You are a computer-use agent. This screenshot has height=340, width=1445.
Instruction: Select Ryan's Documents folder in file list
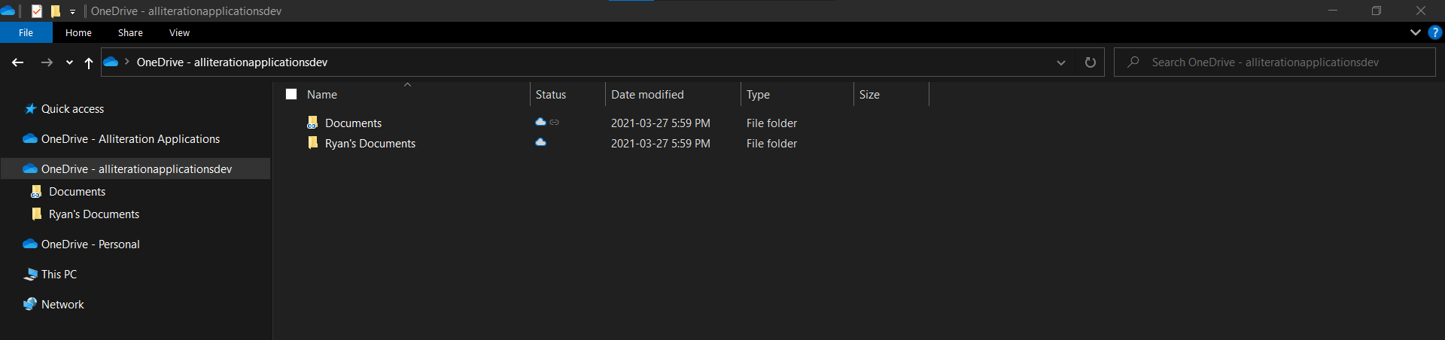[x=370, y=144]
